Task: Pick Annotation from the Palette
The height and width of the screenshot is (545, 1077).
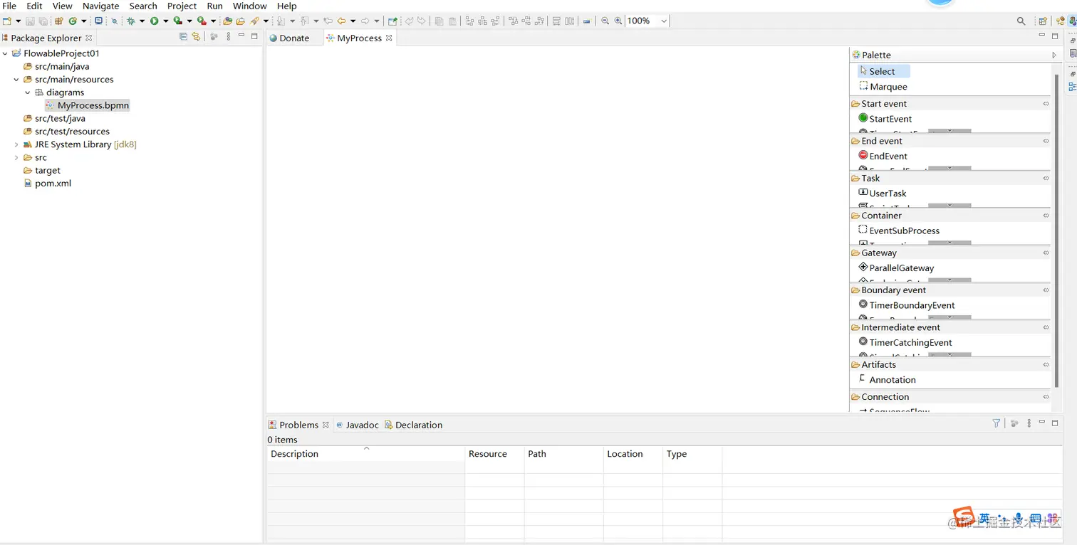Action: point(888,380)
